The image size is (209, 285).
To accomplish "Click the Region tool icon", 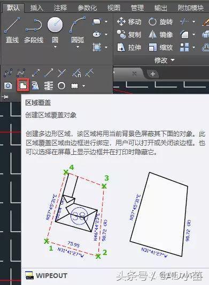I will coord(8,86).
